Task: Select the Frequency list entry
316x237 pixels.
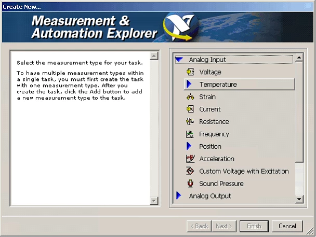Action: click(x=214, y=134)
